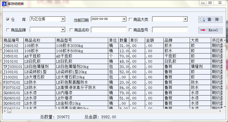Click the AB干挂胶 product name cell
The height and width of the screenshot is (122, 228).
coord(39,56)
